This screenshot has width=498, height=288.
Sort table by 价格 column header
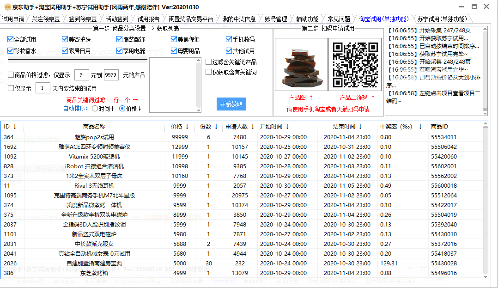(180, 127)
